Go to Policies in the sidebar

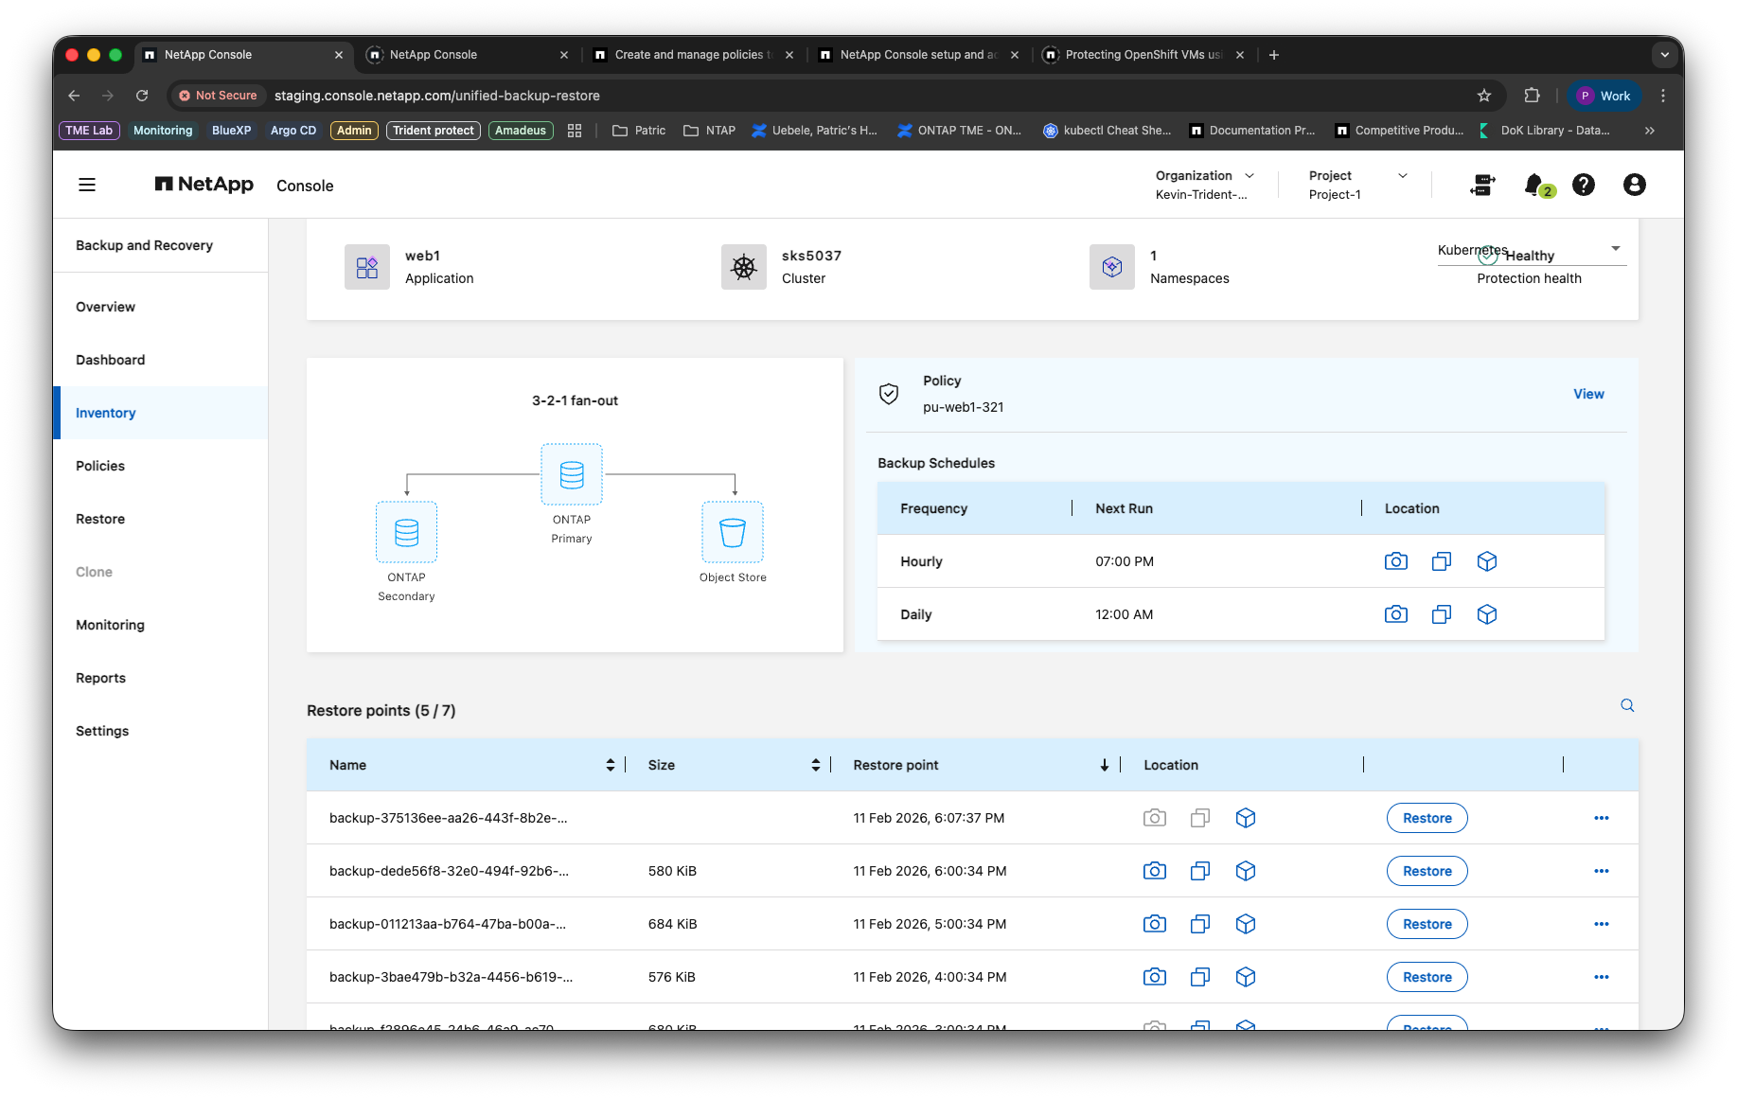coord(100,466)
